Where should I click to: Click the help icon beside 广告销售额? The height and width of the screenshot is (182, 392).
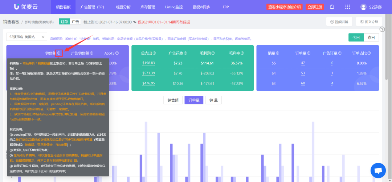pos(91,53)
